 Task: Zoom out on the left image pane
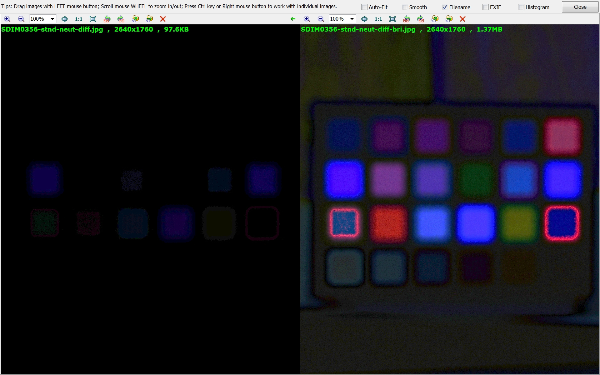(x=21, y=19)
